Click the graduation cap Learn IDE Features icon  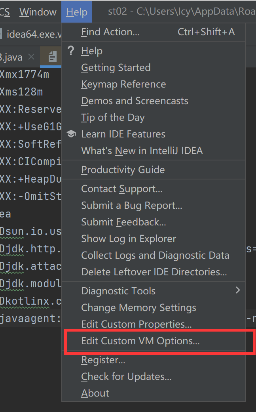(x=71, y=134)
